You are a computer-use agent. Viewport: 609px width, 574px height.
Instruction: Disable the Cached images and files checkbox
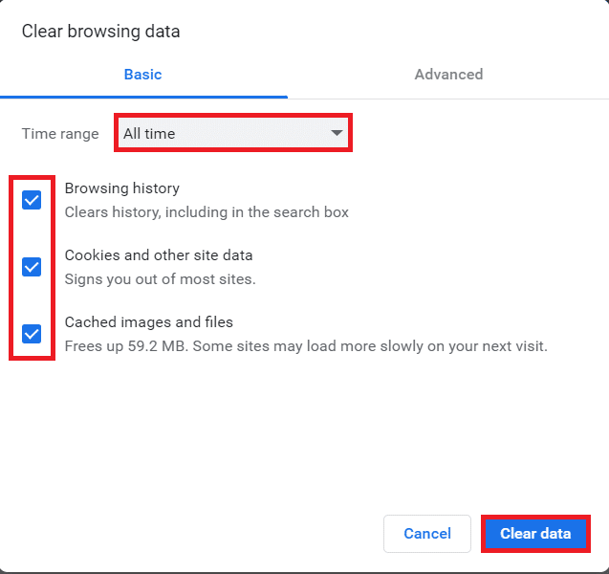32,334
